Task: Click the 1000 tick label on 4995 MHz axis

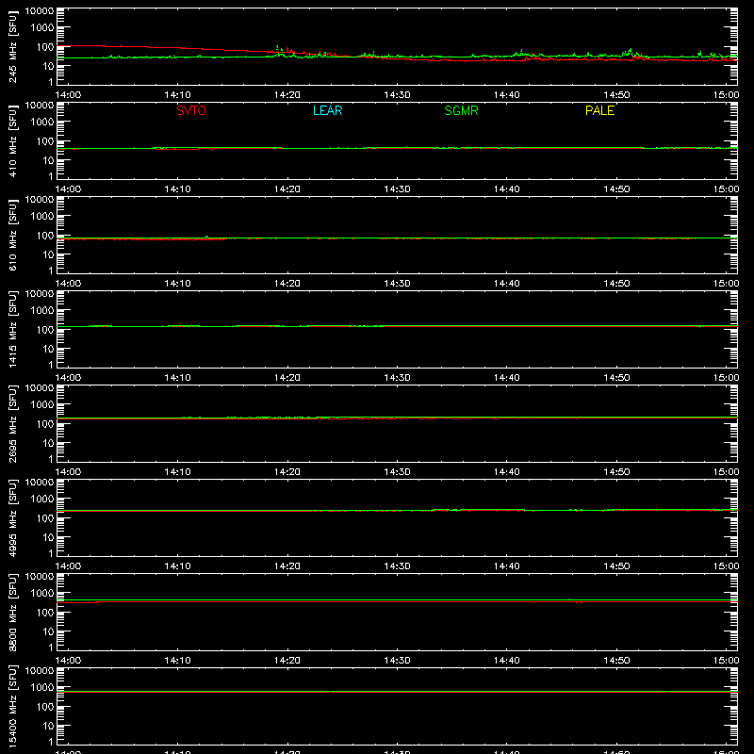Action: [x=42, y=499]
